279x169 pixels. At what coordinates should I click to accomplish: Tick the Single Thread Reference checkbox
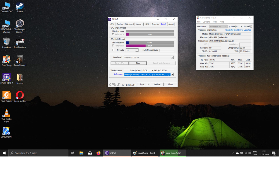point(113,34)
